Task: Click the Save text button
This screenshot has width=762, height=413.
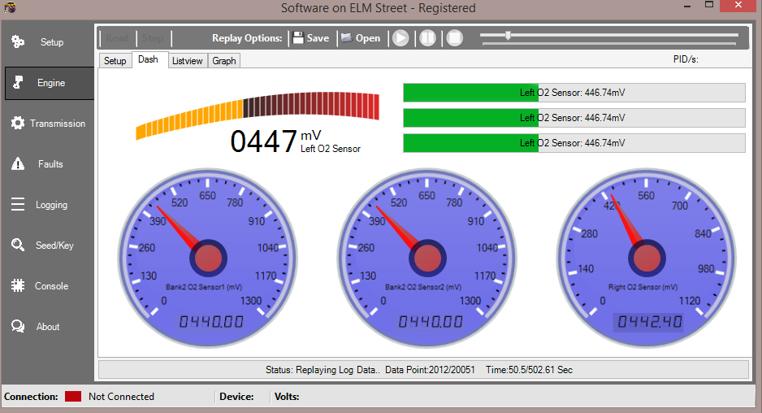Action: tap(318, 38)
